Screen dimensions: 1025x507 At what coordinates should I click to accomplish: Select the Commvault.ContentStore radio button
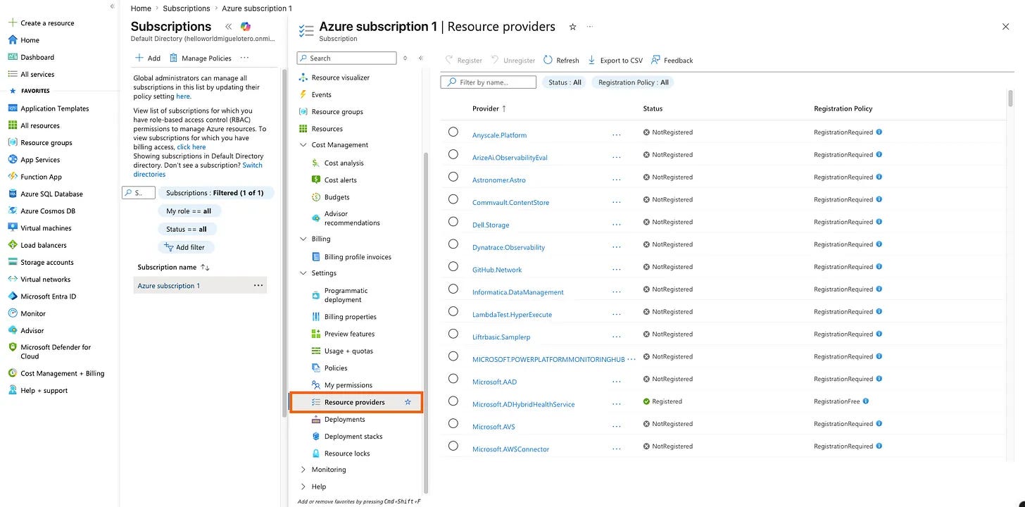[x=453, y=199]
